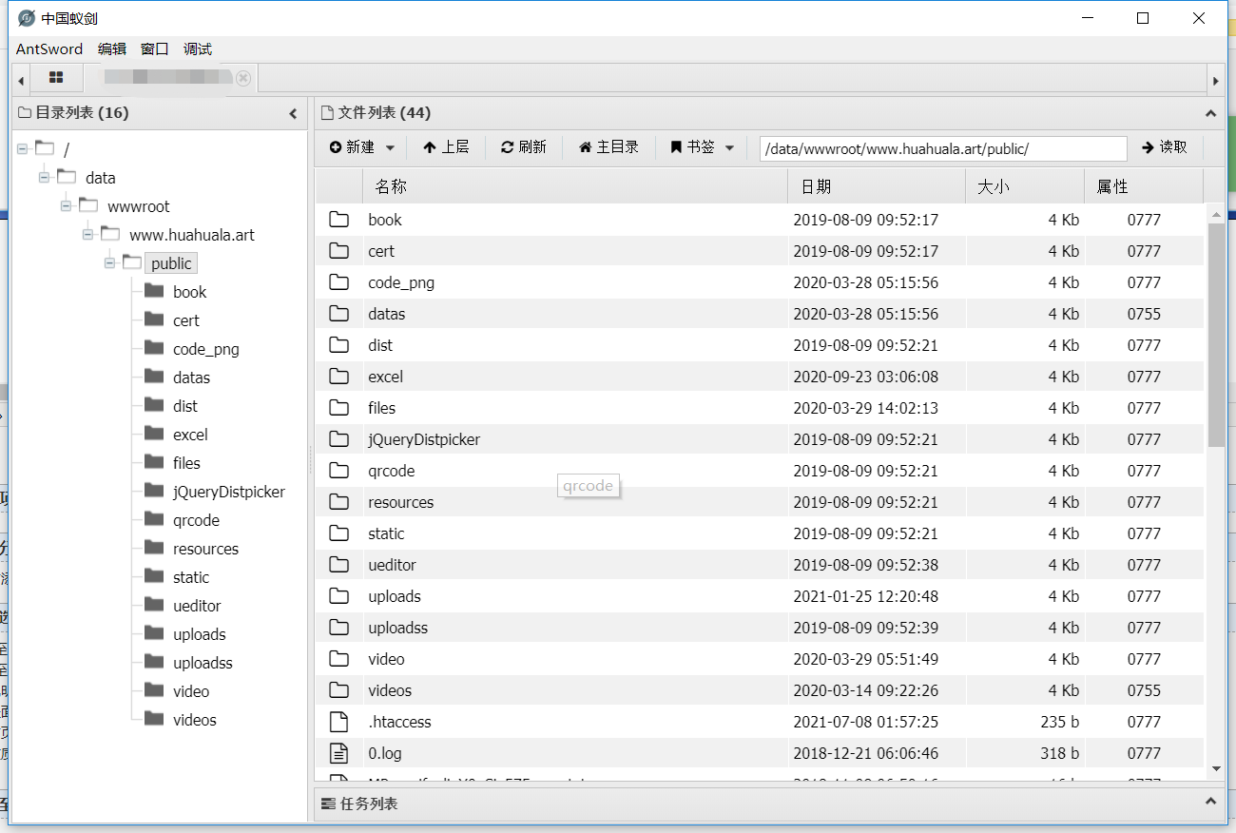Sort by the 属性 attributes column header
The image size is (1236, 833).
click(x=1144, y=186)
